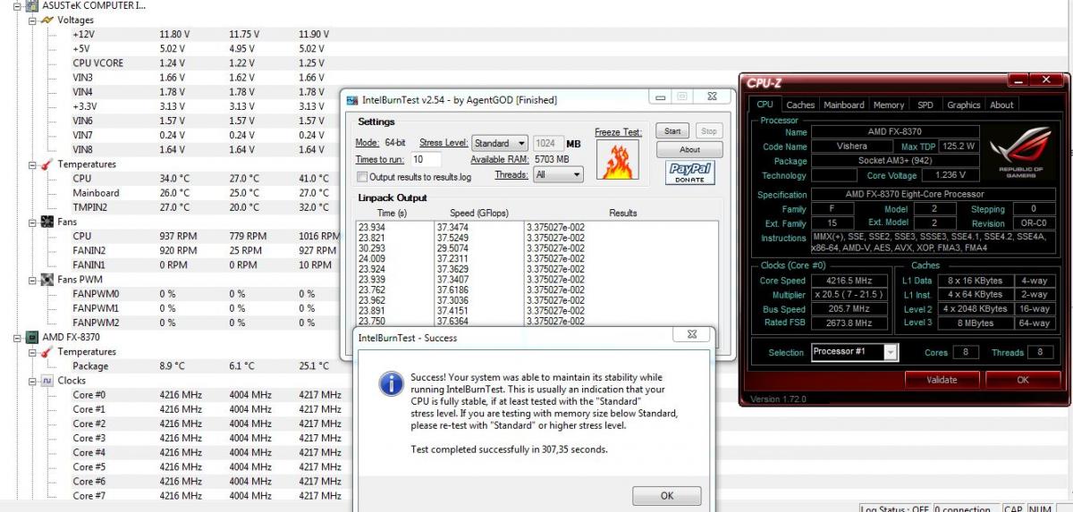Click the 1024 MB memory size field
Screen dimensions: 1073x512
point(548,143)
